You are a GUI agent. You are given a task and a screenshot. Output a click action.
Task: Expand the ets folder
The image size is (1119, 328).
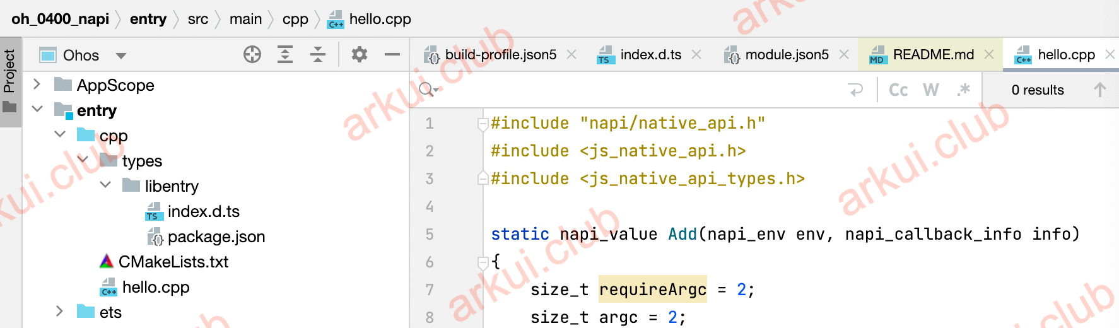pos(59,311)
